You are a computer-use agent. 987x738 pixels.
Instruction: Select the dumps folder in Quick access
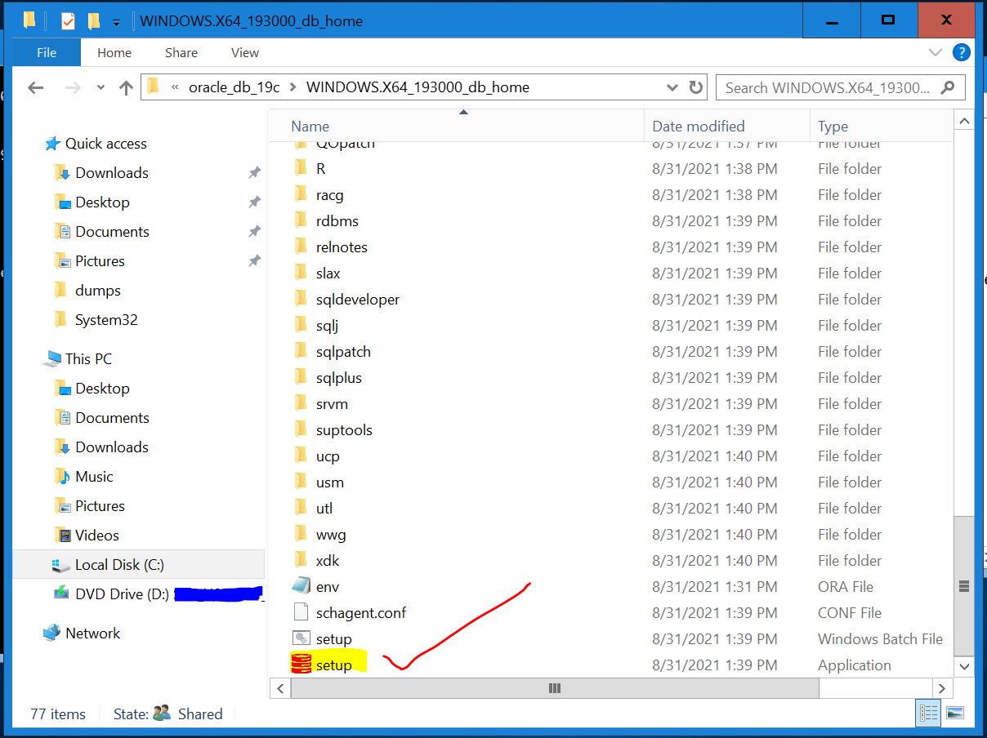pos(98,291)
